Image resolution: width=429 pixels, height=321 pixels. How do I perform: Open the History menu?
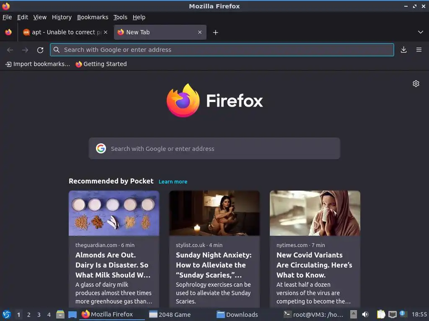(62, 17)
